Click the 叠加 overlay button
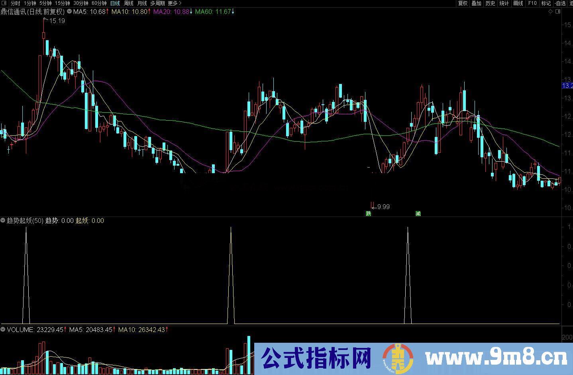The image size is (573, 375). click(x=476, y=3)
